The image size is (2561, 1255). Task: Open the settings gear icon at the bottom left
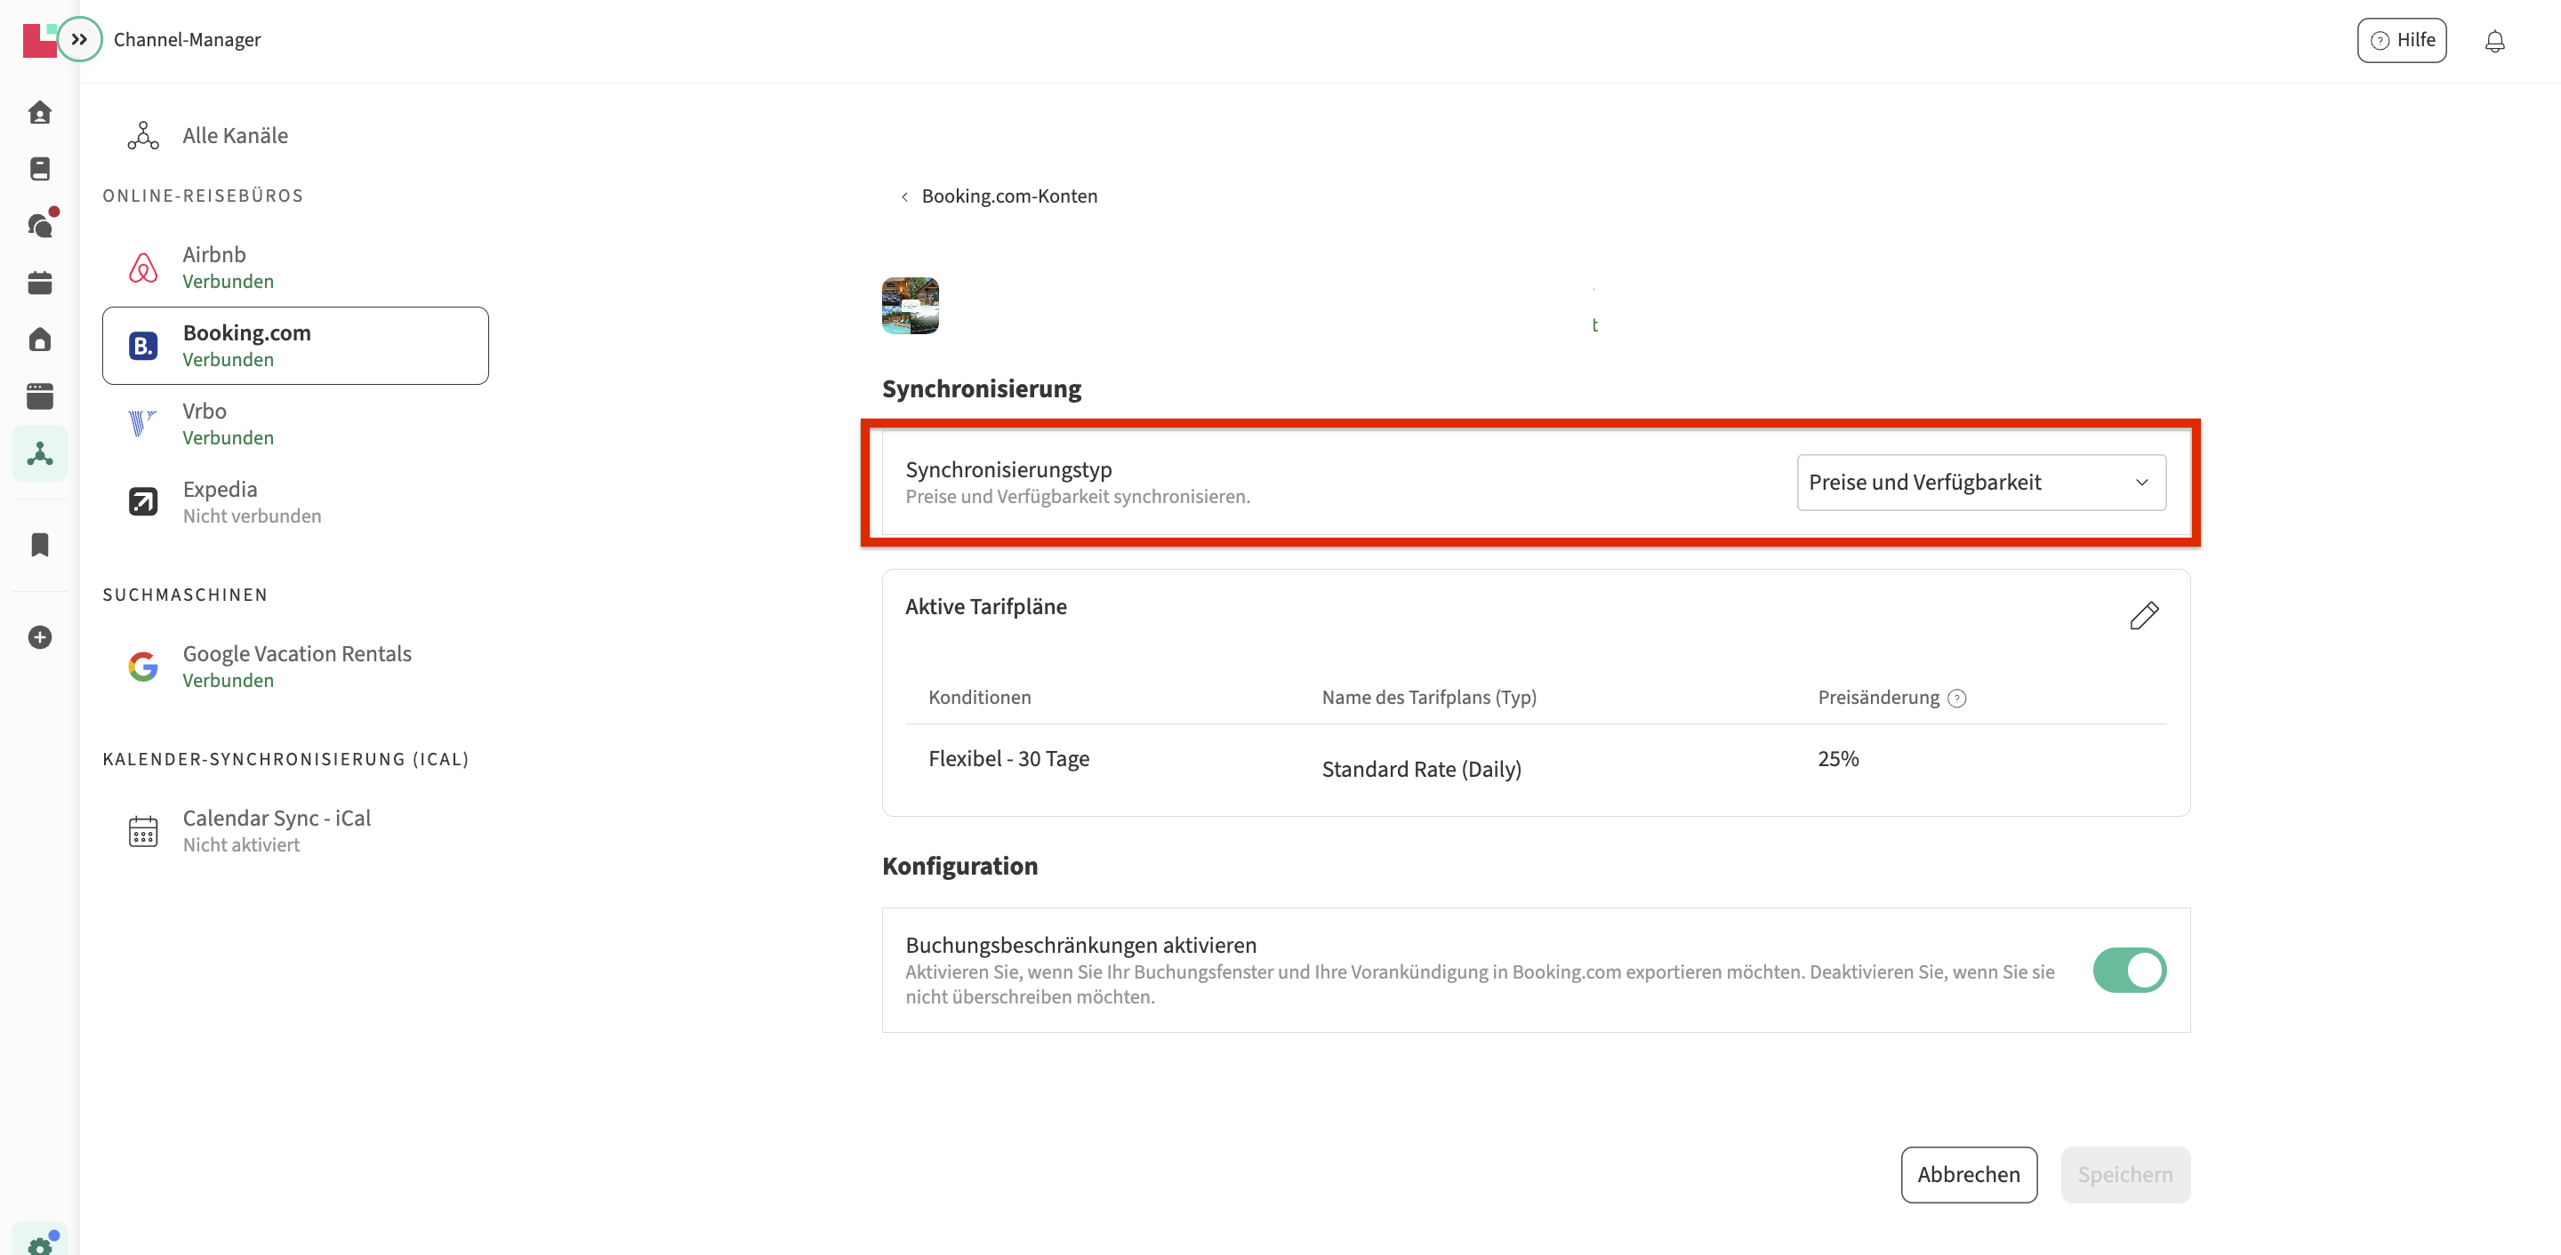(x=40, y=1242)
